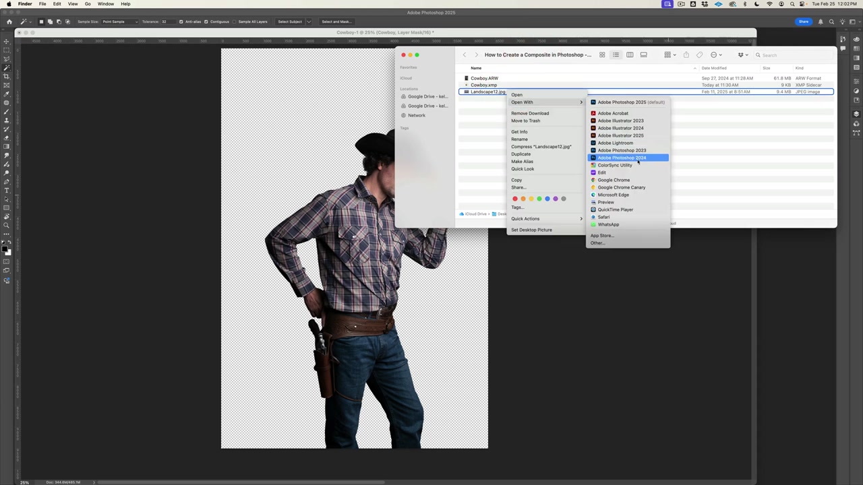The image size is (863, 485).
Task: Choose Adobe Photoshop 2024 from Open With
Action: [x=622, y=158]
